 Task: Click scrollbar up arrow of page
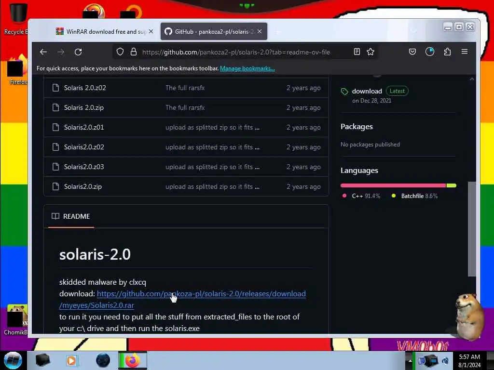pos(472,79)
